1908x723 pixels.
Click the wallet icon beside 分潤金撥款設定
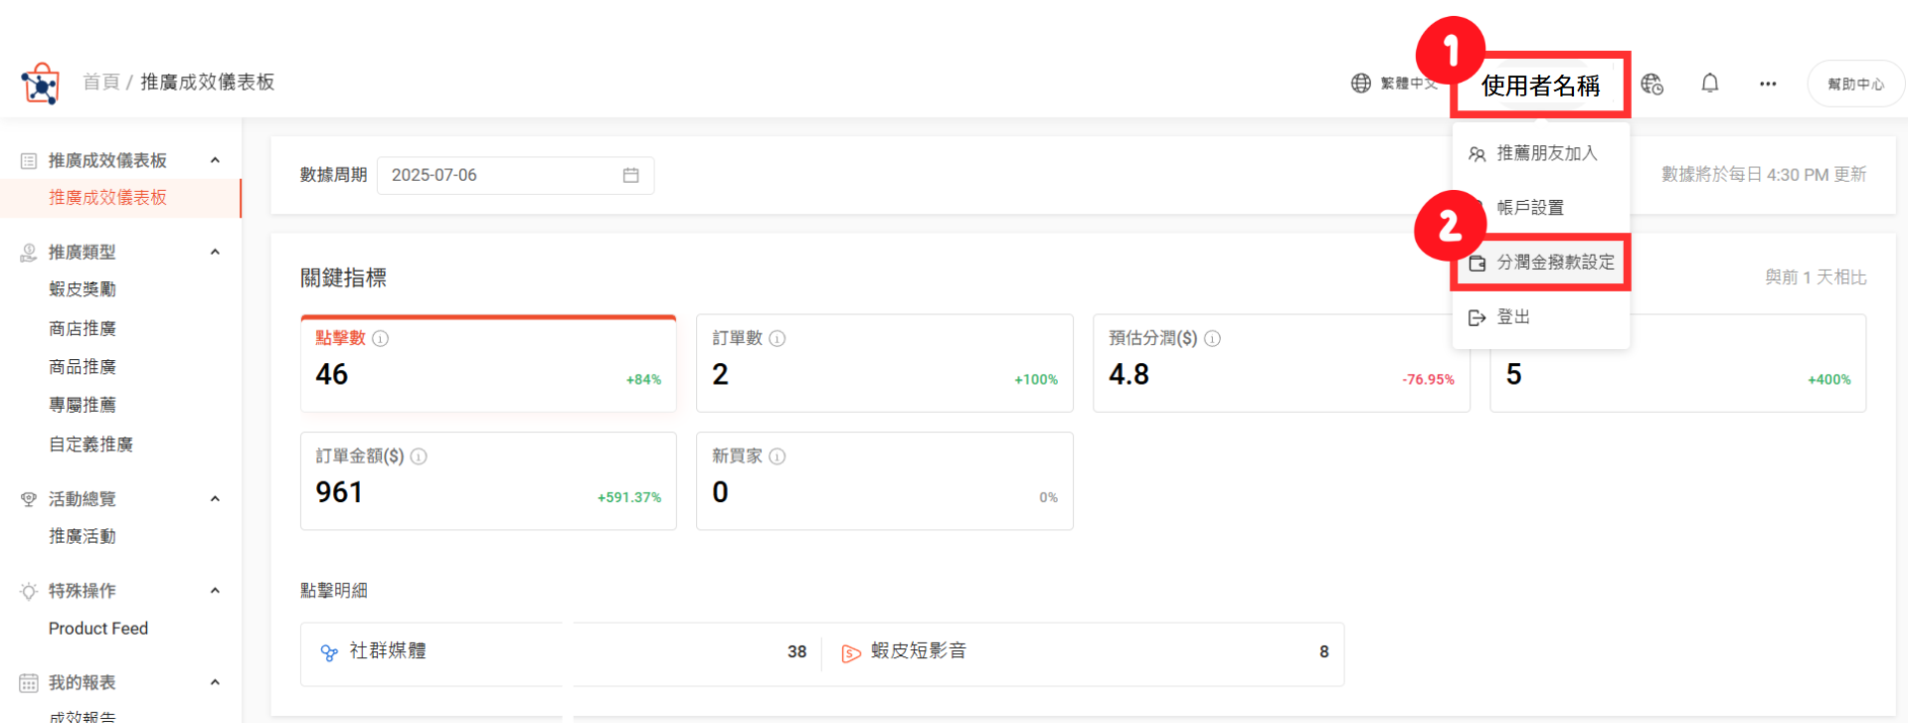tap(1477, 263)
